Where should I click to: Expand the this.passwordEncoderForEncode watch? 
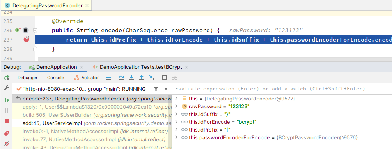pos(177,137)
